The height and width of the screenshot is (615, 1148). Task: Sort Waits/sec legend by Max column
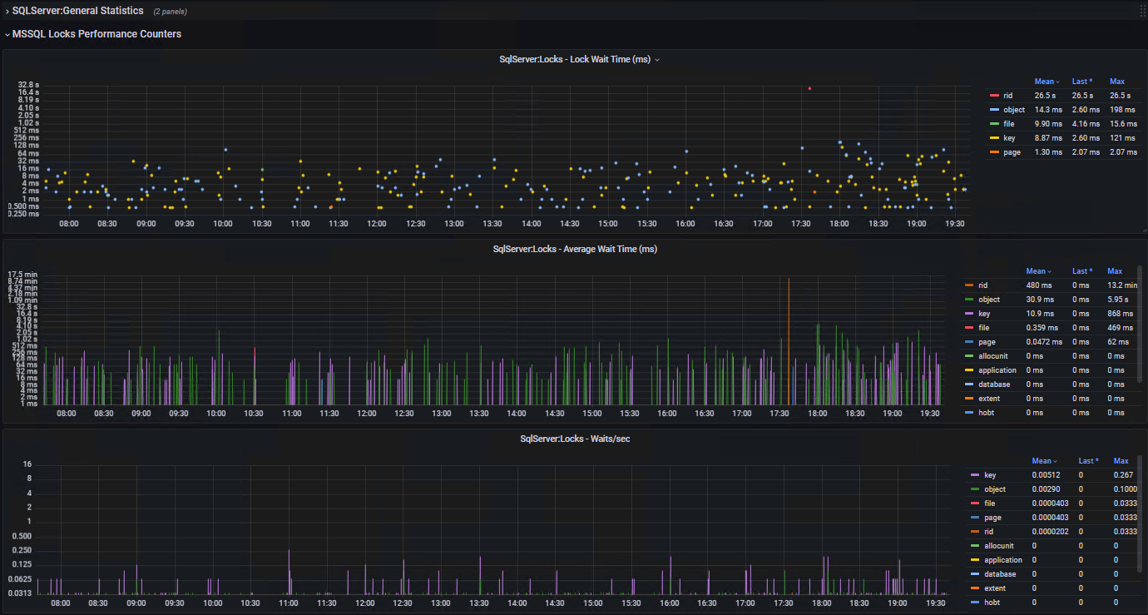point(1121,461)
